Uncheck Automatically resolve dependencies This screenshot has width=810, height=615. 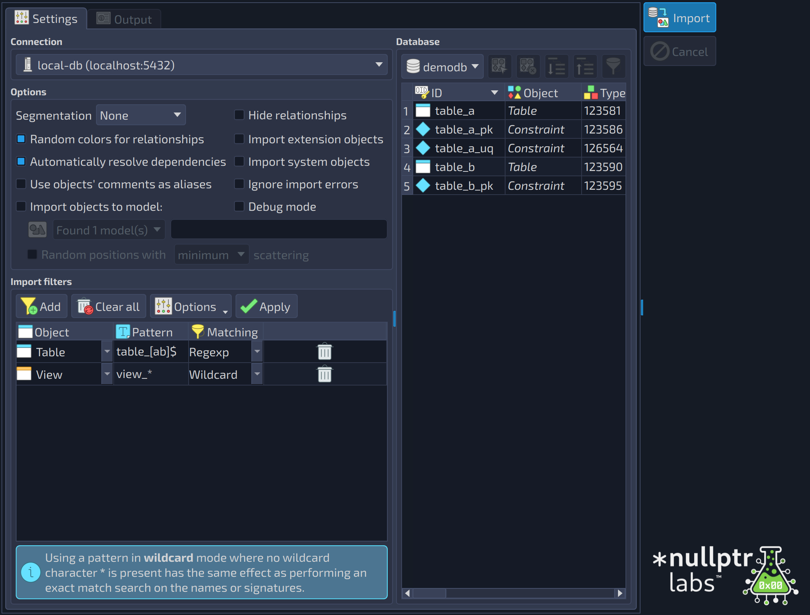[x=21, y=162]
